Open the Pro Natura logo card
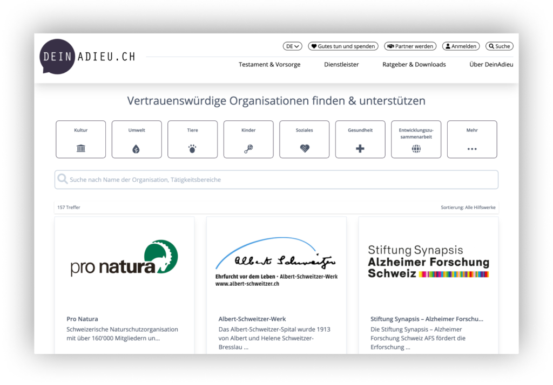This screenshot has height=385, width=553. click(x=124, y=259)
